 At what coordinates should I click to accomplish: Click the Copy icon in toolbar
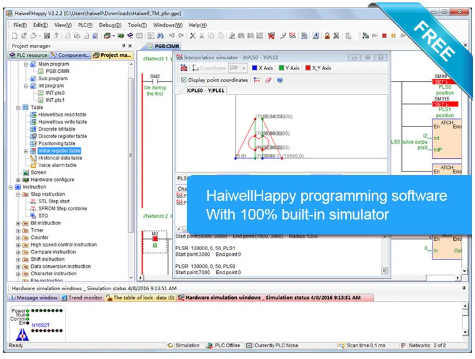coord(211,36)
